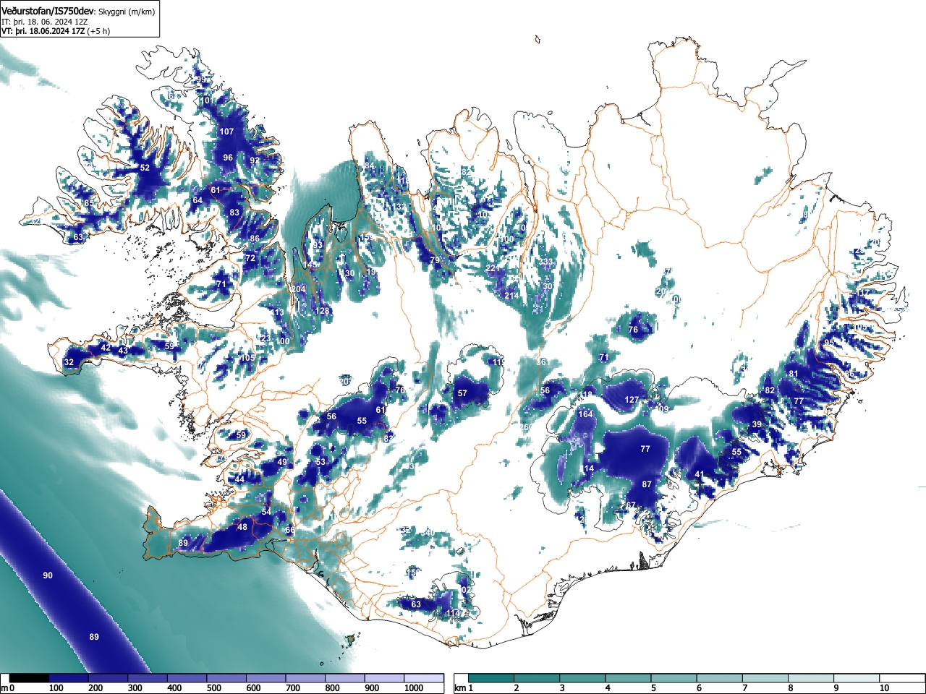
Task: Click the 10 label on the km legend
Action: point(884,688)
